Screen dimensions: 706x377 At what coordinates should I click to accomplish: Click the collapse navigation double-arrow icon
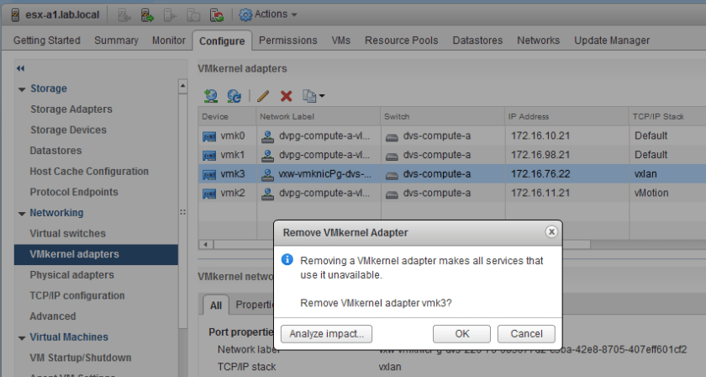pyautogui.click(x=20, y=68)
